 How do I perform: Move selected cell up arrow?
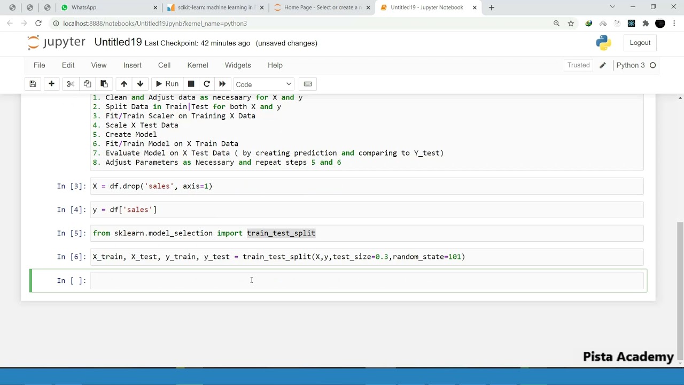(x=124, y=84)
